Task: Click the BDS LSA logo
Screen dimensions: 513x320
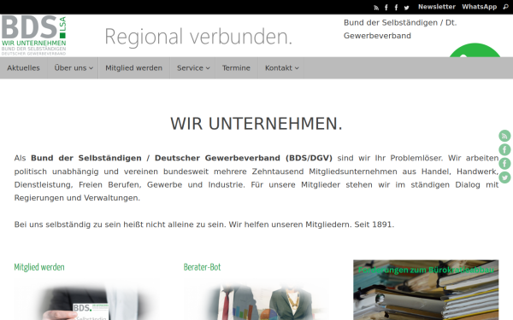Action: click(x=33, y=35)
